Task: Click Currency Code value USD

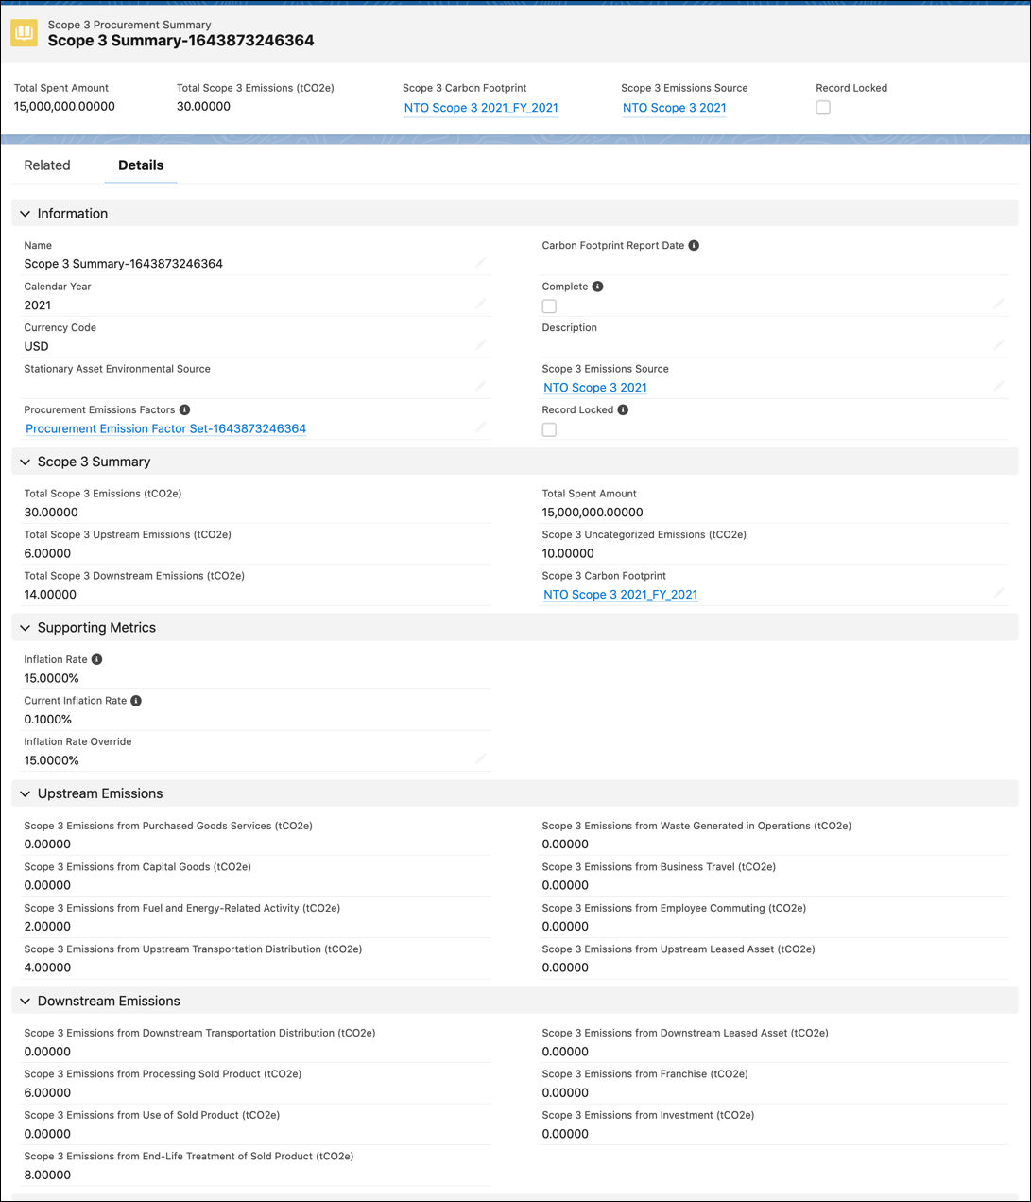Action: pos(36,346)
